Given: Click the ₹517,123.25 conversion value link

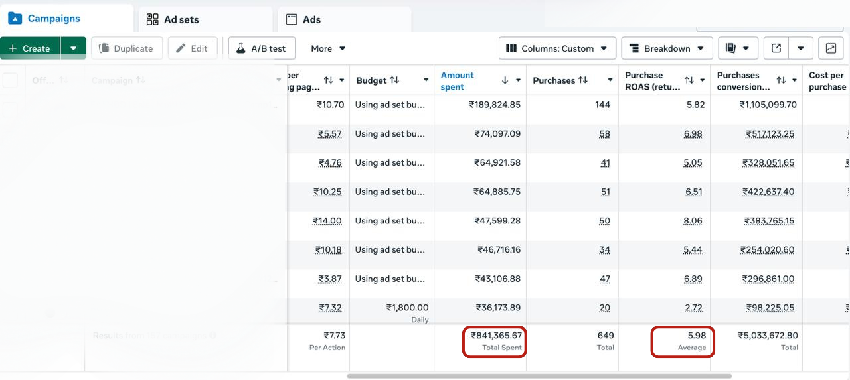Looking at the screenshot, I should point(769,134).
